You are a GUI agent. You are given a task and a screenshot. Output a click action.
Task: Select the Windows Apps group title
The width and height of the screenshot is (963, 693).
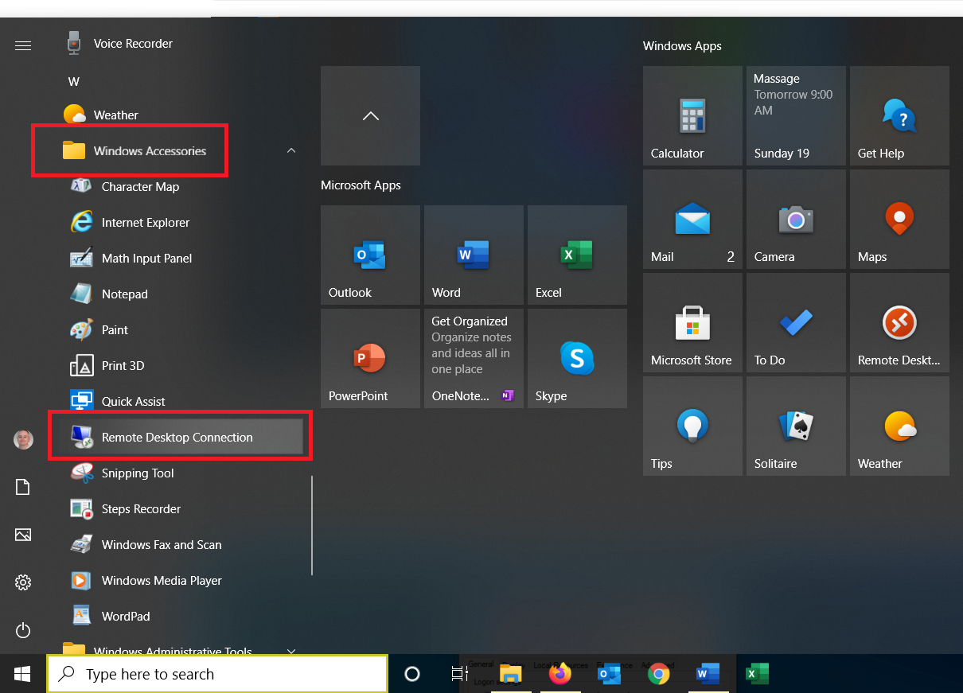(x=682, y=46)
